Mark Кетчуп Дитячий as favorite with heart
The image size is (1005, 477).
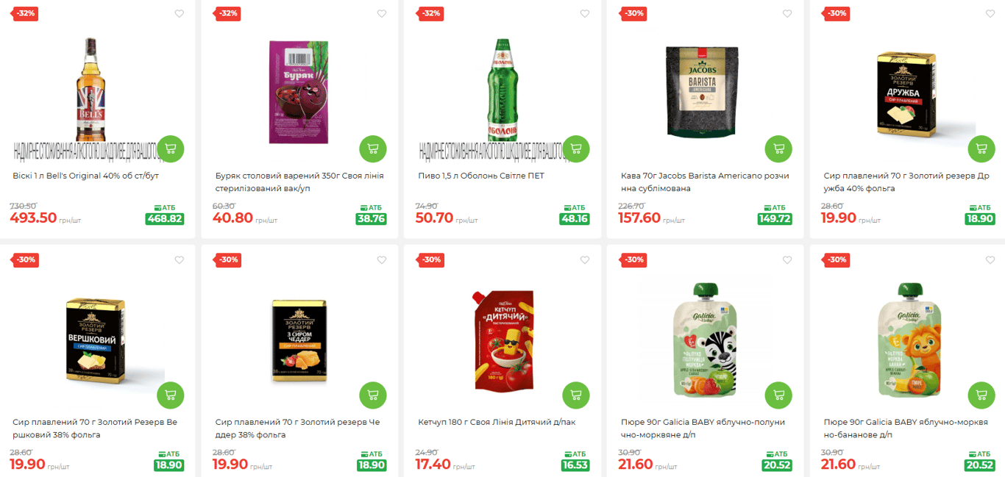pos(585,259)
